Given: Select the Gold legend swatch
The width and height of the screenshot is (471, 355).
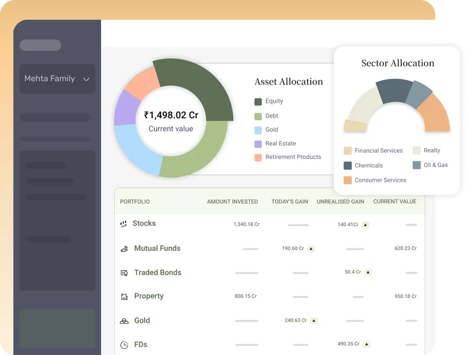Looking at the screenshot, I should (258, 130).
